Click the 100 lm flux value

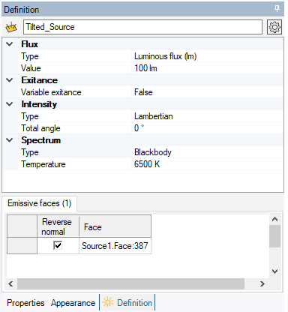(207, 68)
